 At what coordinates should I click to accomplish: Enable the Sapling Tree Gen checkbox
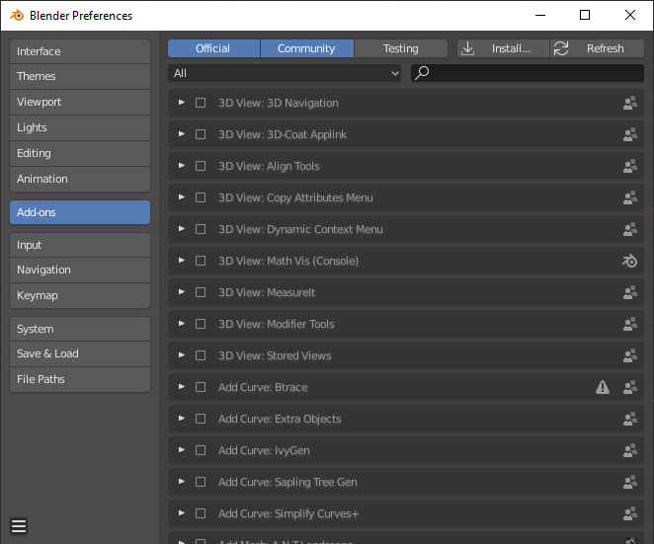[x=201, y=482]
